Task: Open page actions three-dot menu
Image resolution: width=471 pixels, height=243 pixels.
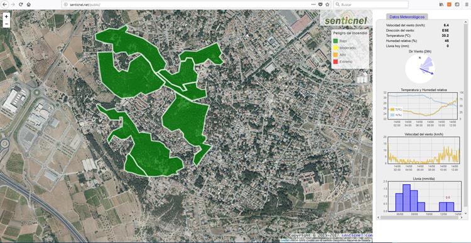Action: [x=313, y=4]
